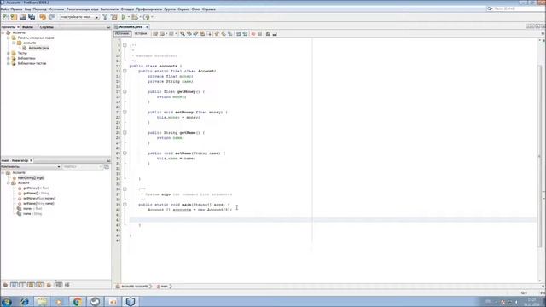Image resolution: width=546 pixels, height=307 pixels.
Task: Click editor line 42 empty row
Action: 333,220
